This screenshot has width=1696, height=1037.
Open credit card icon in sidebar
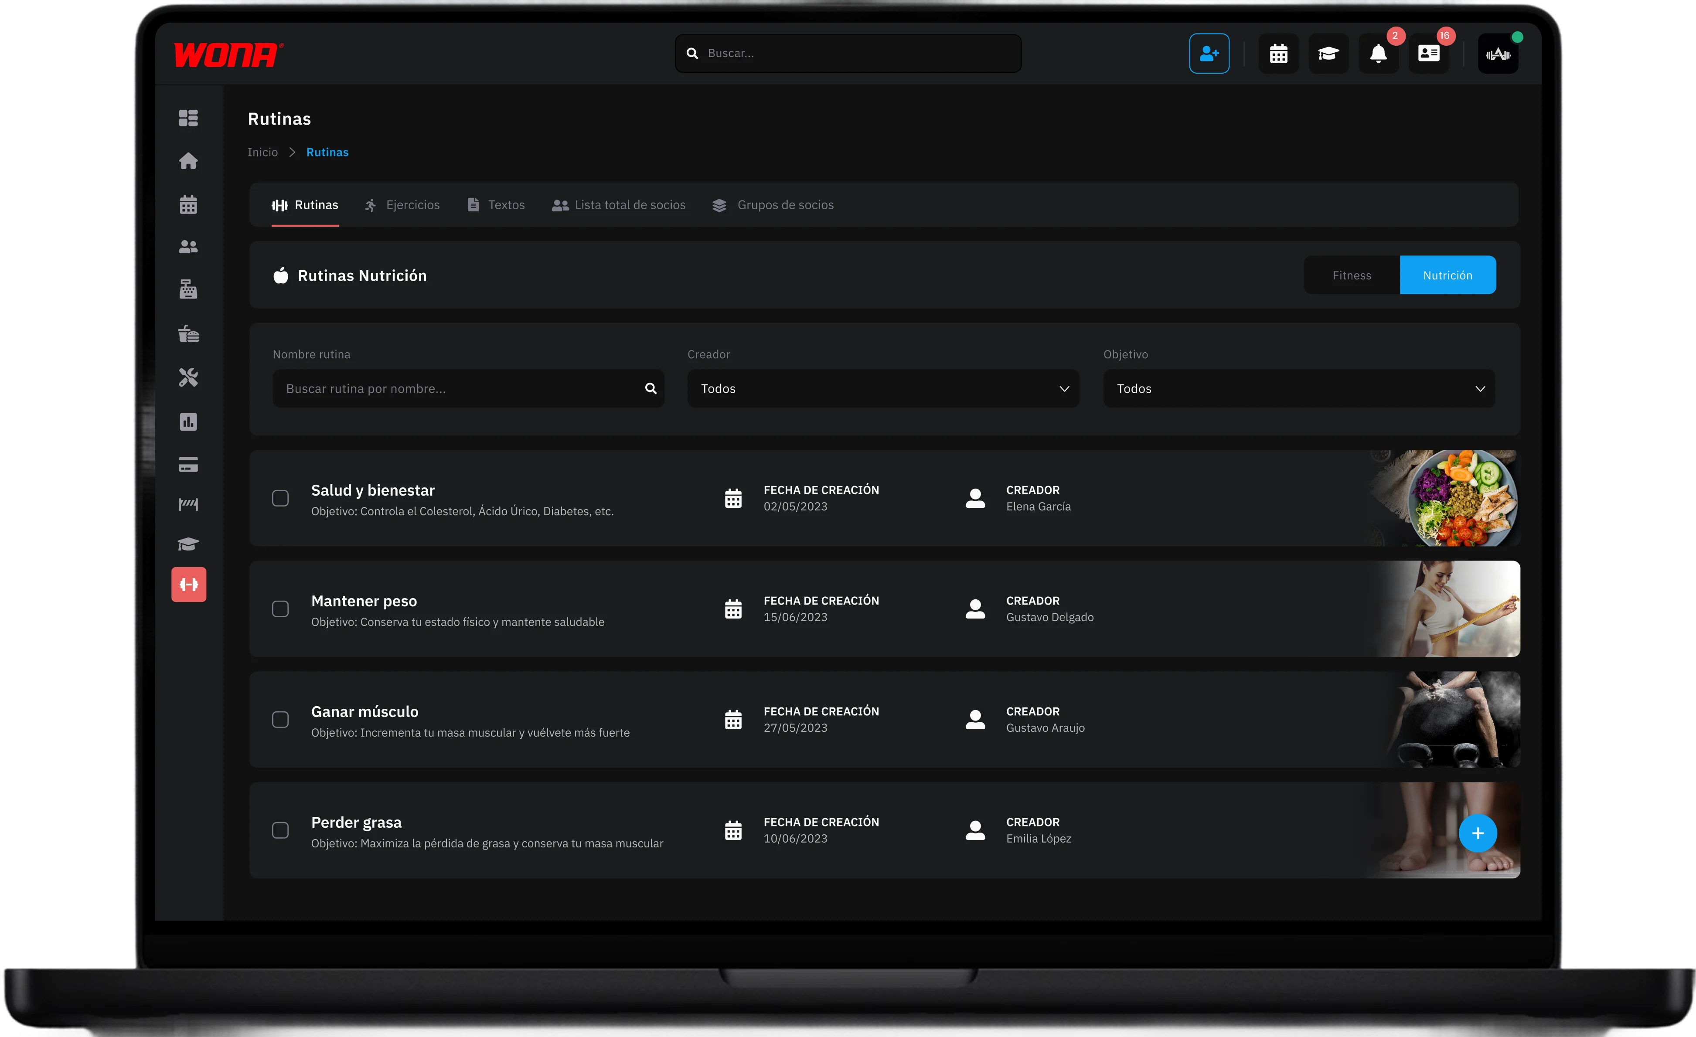click(189, 465)
